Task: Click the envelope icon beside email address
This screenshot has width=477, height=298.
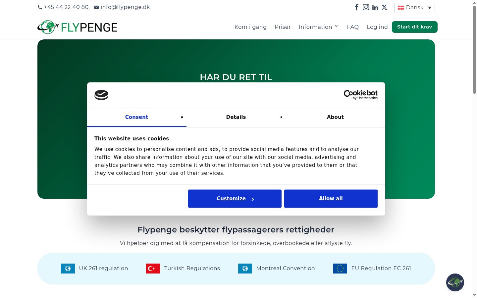Action: click(96, 7)
